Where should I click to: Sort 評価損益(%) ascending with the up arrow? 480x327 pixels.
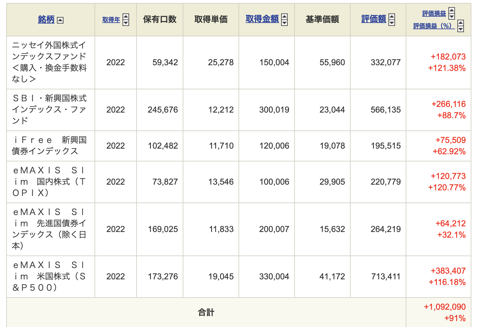(461, 23)
